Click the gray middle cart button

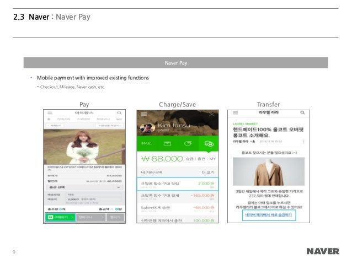pos(90,217)
